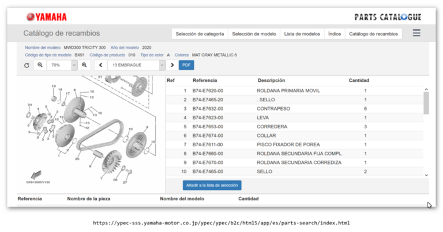443x232 pixels.
Task: Go to next diagram section arrow
Action: click(172, 65)
